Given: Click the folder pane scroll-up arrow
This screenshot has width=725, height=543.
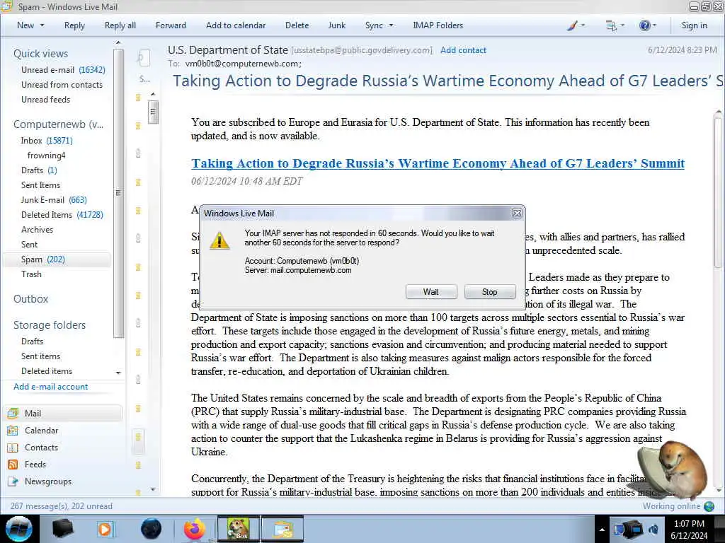Looking at the screenshot, I should click(x=118, y=42).
